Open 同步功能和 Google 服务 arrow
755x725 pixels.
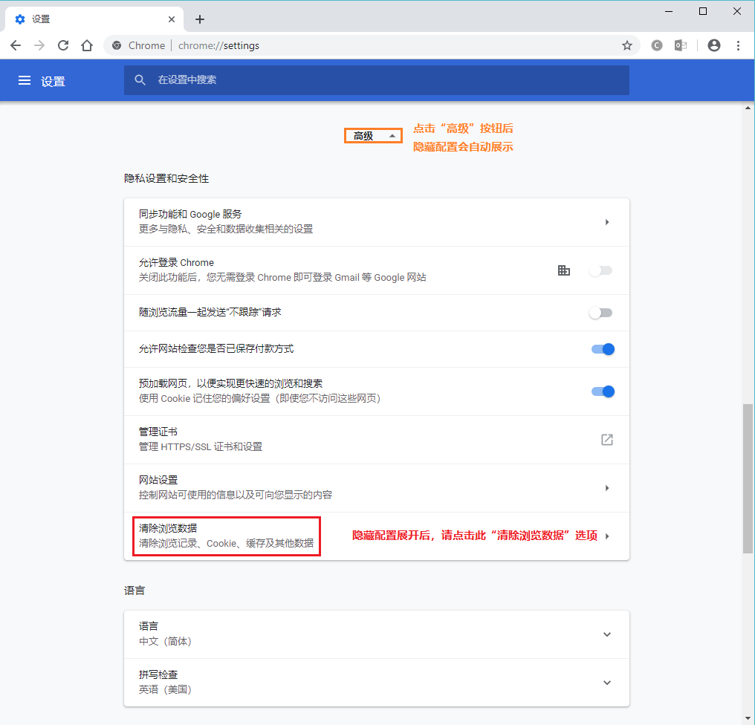(606, 222)
